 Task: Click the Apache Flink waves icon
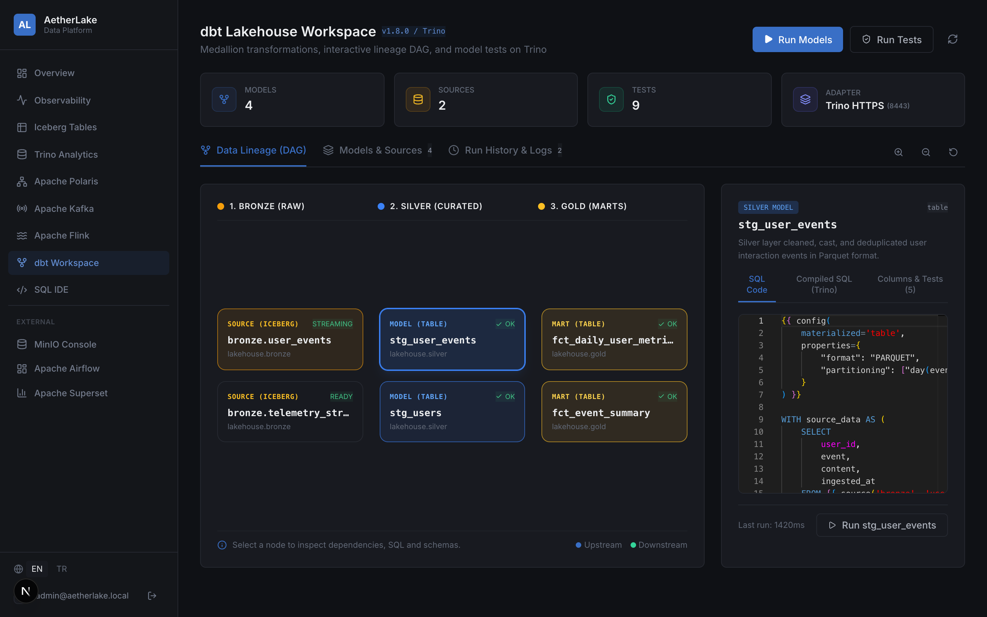pos(22,235)
